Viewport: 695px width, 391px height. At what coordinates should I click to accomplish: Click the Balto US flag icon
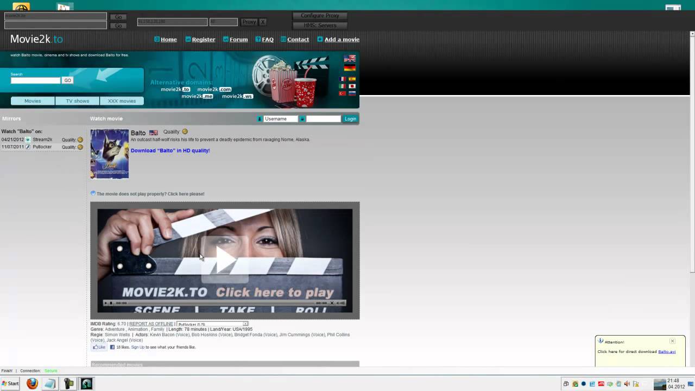click(154, 133)
